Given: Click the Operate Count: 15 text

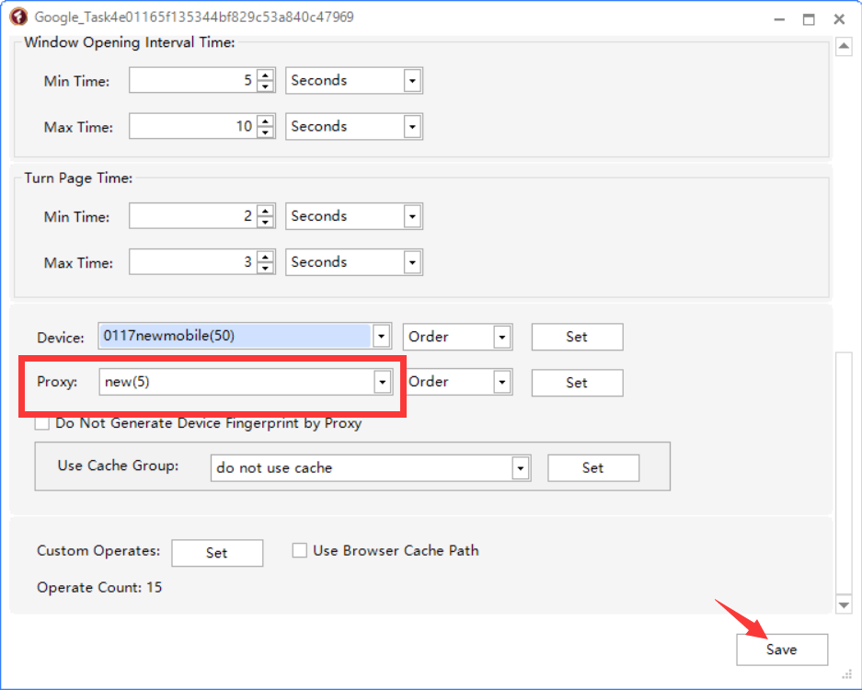Looking at the screenshot, I should [99, 587].
